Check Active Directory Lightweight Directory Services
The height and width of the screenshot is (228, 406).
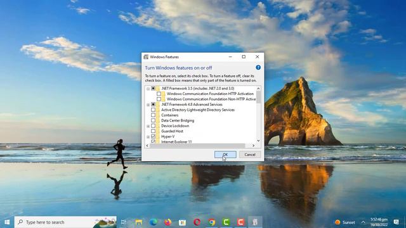(153, 110)
